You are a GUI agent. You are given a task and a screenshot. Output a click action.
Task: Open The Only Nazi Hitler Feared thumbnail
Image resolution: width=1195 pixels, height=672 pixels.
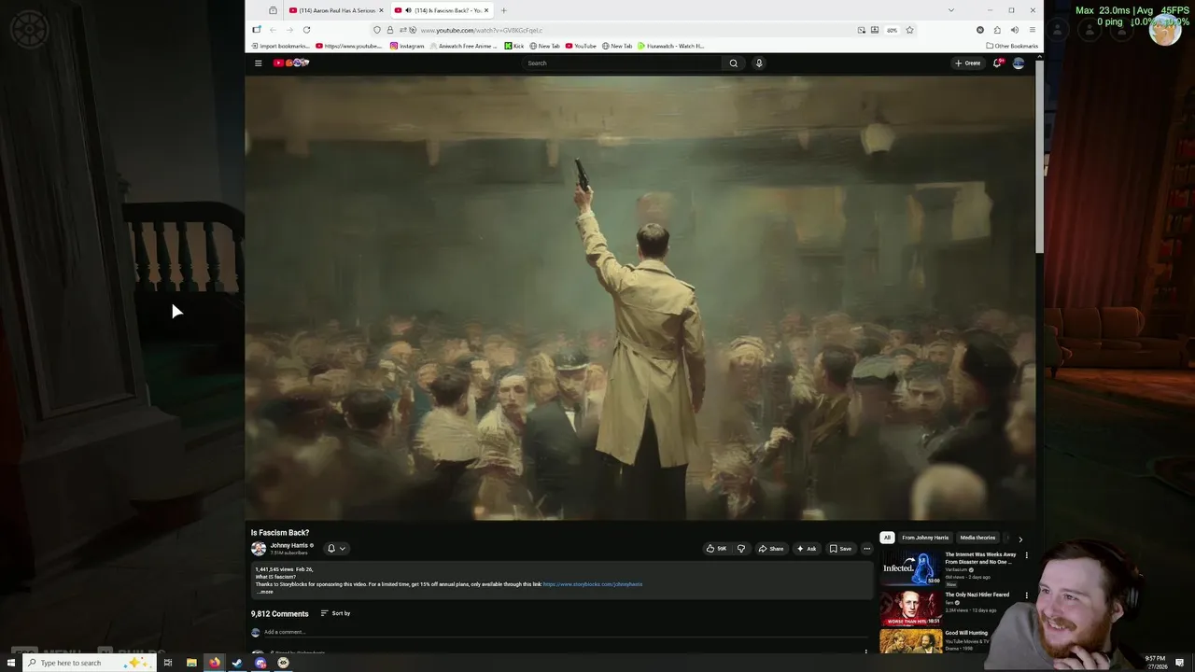[x=911, y=608]
